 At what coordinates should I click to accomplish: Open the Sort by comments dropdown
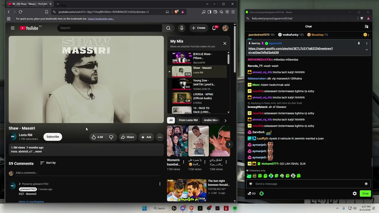(x=48, y=163)
